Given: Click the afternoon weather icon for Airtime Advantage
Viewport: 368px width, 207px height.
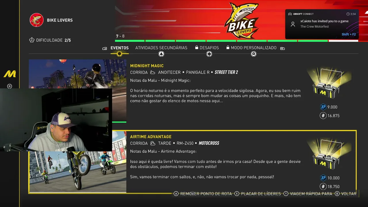Looking at the screenshot, I should point(153,143).
